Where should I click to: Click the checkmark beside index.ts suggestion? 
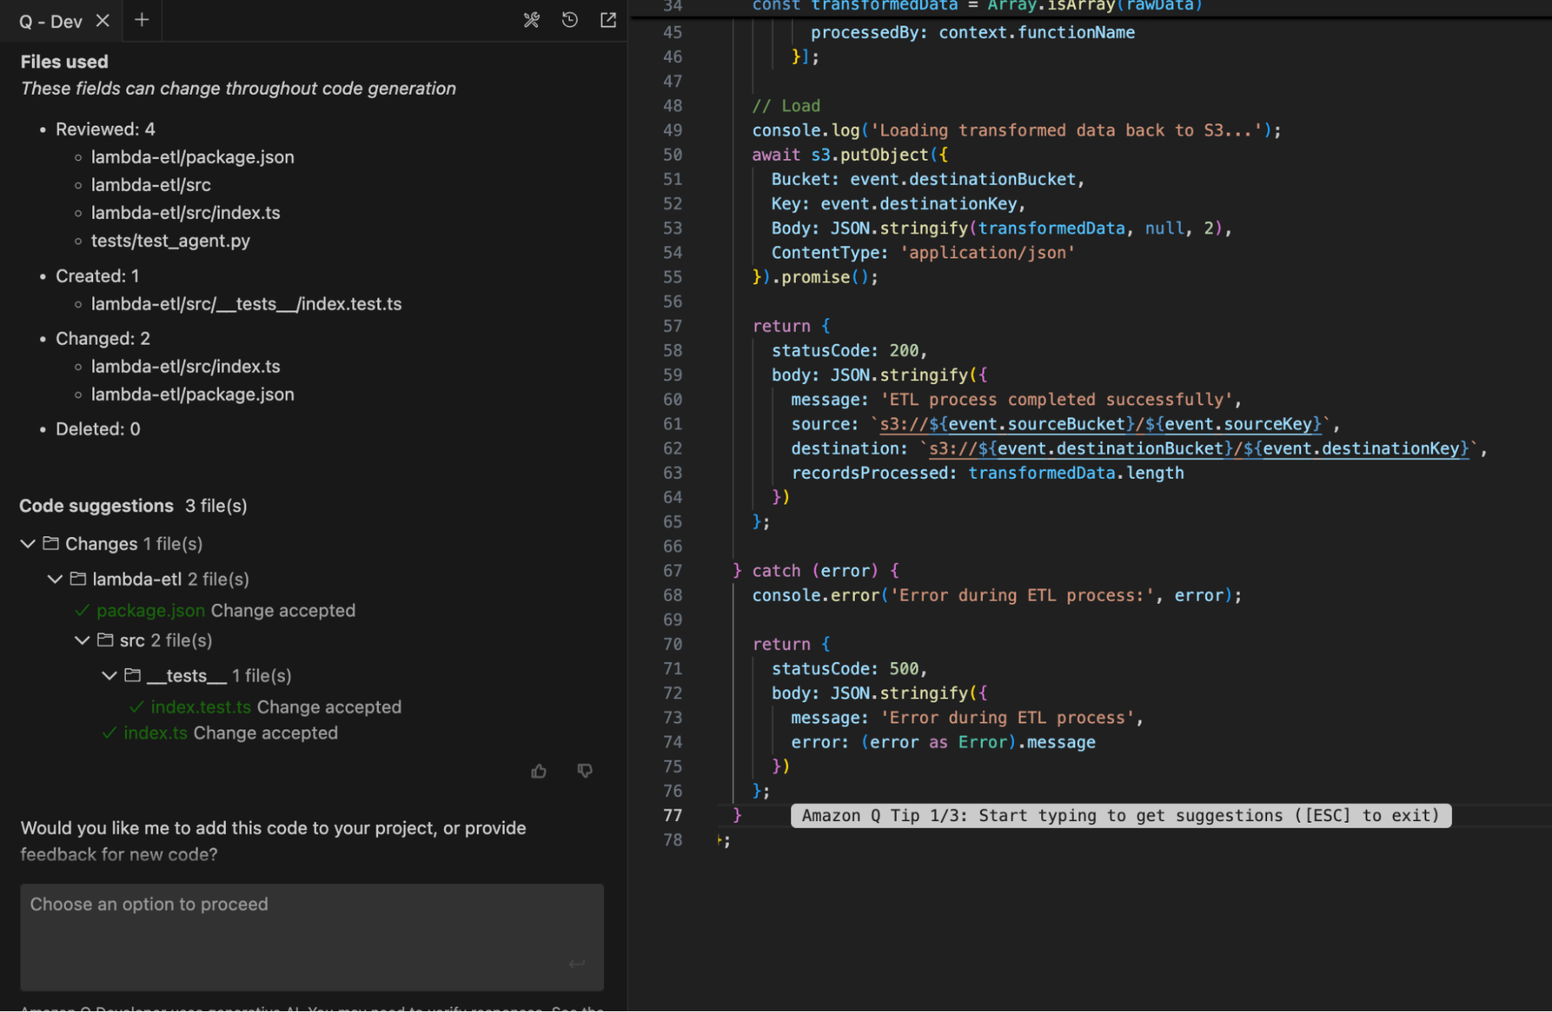(109, 733)
